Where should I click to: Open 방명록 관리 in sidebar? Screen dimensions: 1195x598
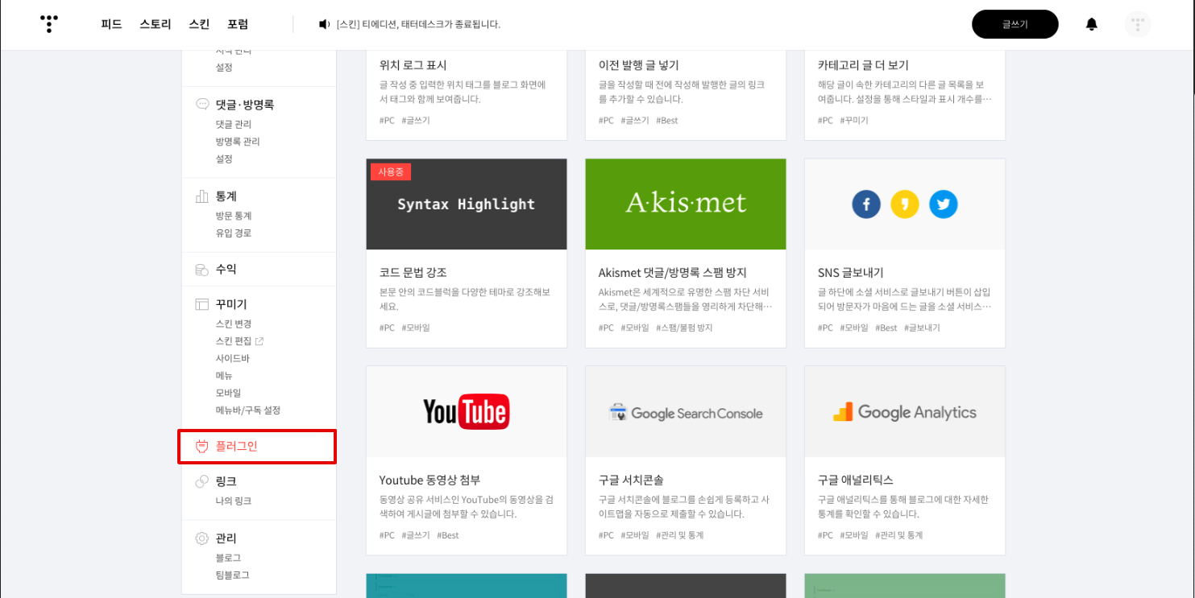click(238, 142)
